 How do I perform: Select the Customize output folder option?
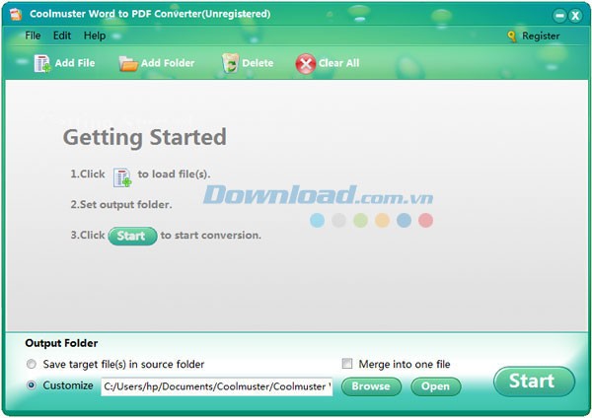[x=32, y=385]
